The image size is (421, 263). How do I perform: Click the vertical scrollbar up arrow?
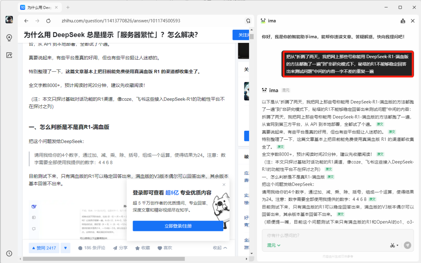click(x=251, y=30)
